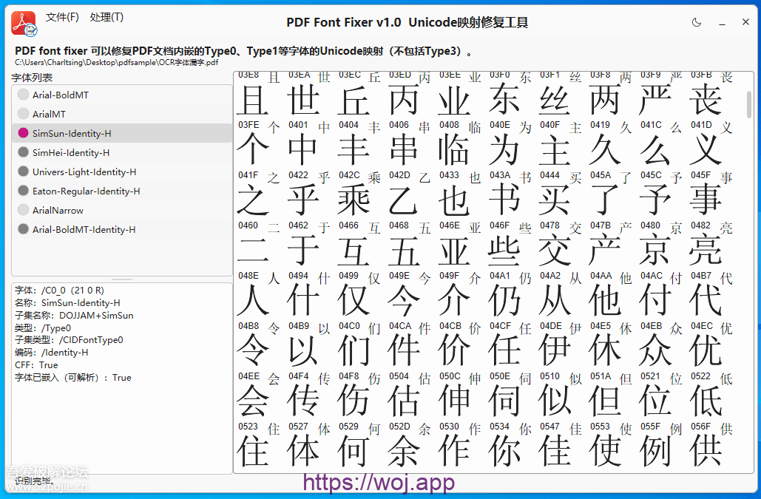Click the https://woj.app link
Image resolution: width=761 pixels, height=499 pixels.
point(379,483)
